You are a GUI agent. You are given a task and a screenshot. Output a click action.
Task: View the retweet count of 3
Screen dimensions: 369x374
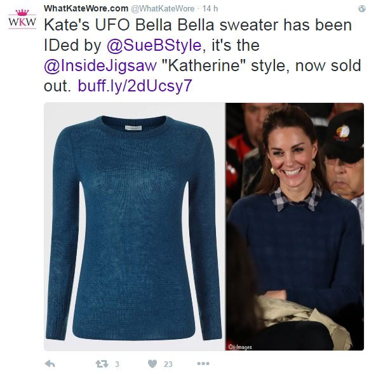(x=117, y=364)
